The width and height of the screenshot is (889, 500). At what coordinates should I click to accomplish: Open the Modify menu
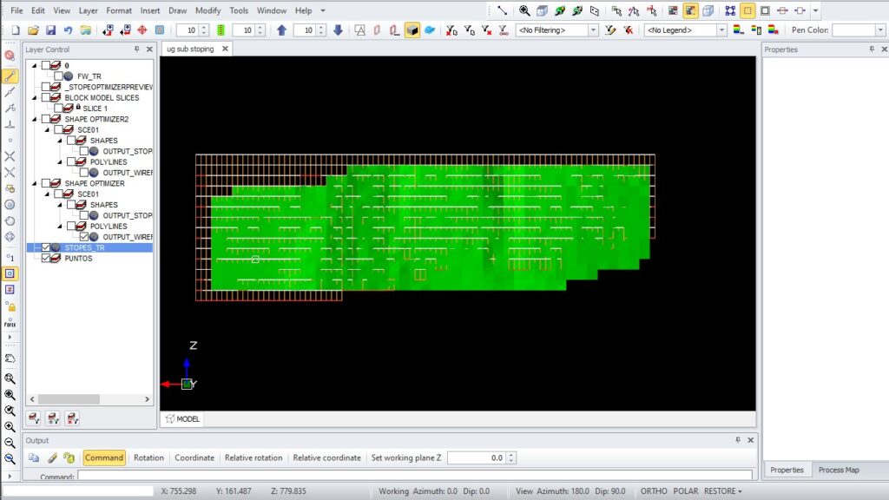click(x=207, y=11)
